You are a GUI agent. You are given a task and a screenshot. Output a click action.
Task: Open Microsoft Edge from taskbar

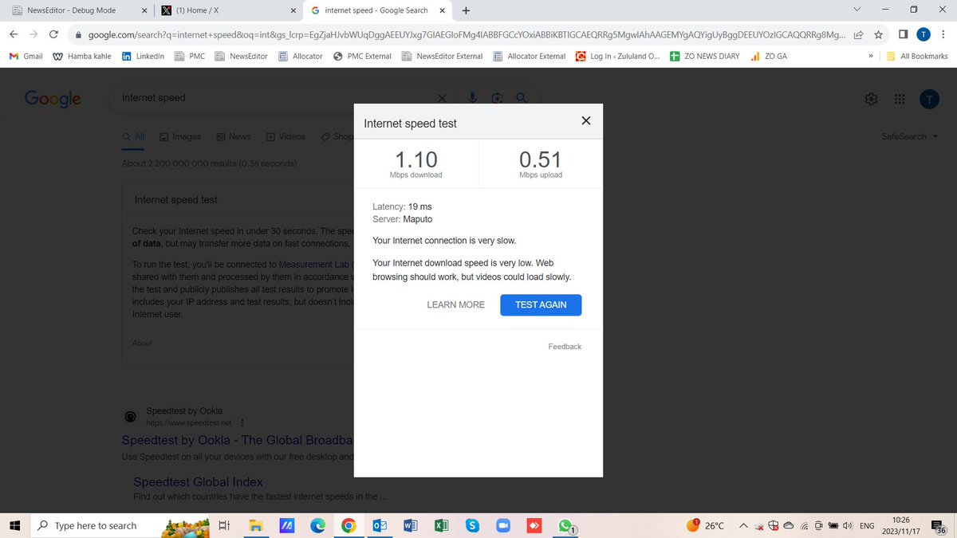click(317, 525)
